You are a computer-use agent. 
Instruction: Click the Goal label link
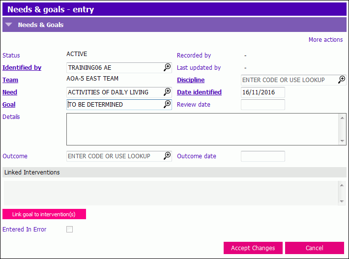[x=9, y=104]
